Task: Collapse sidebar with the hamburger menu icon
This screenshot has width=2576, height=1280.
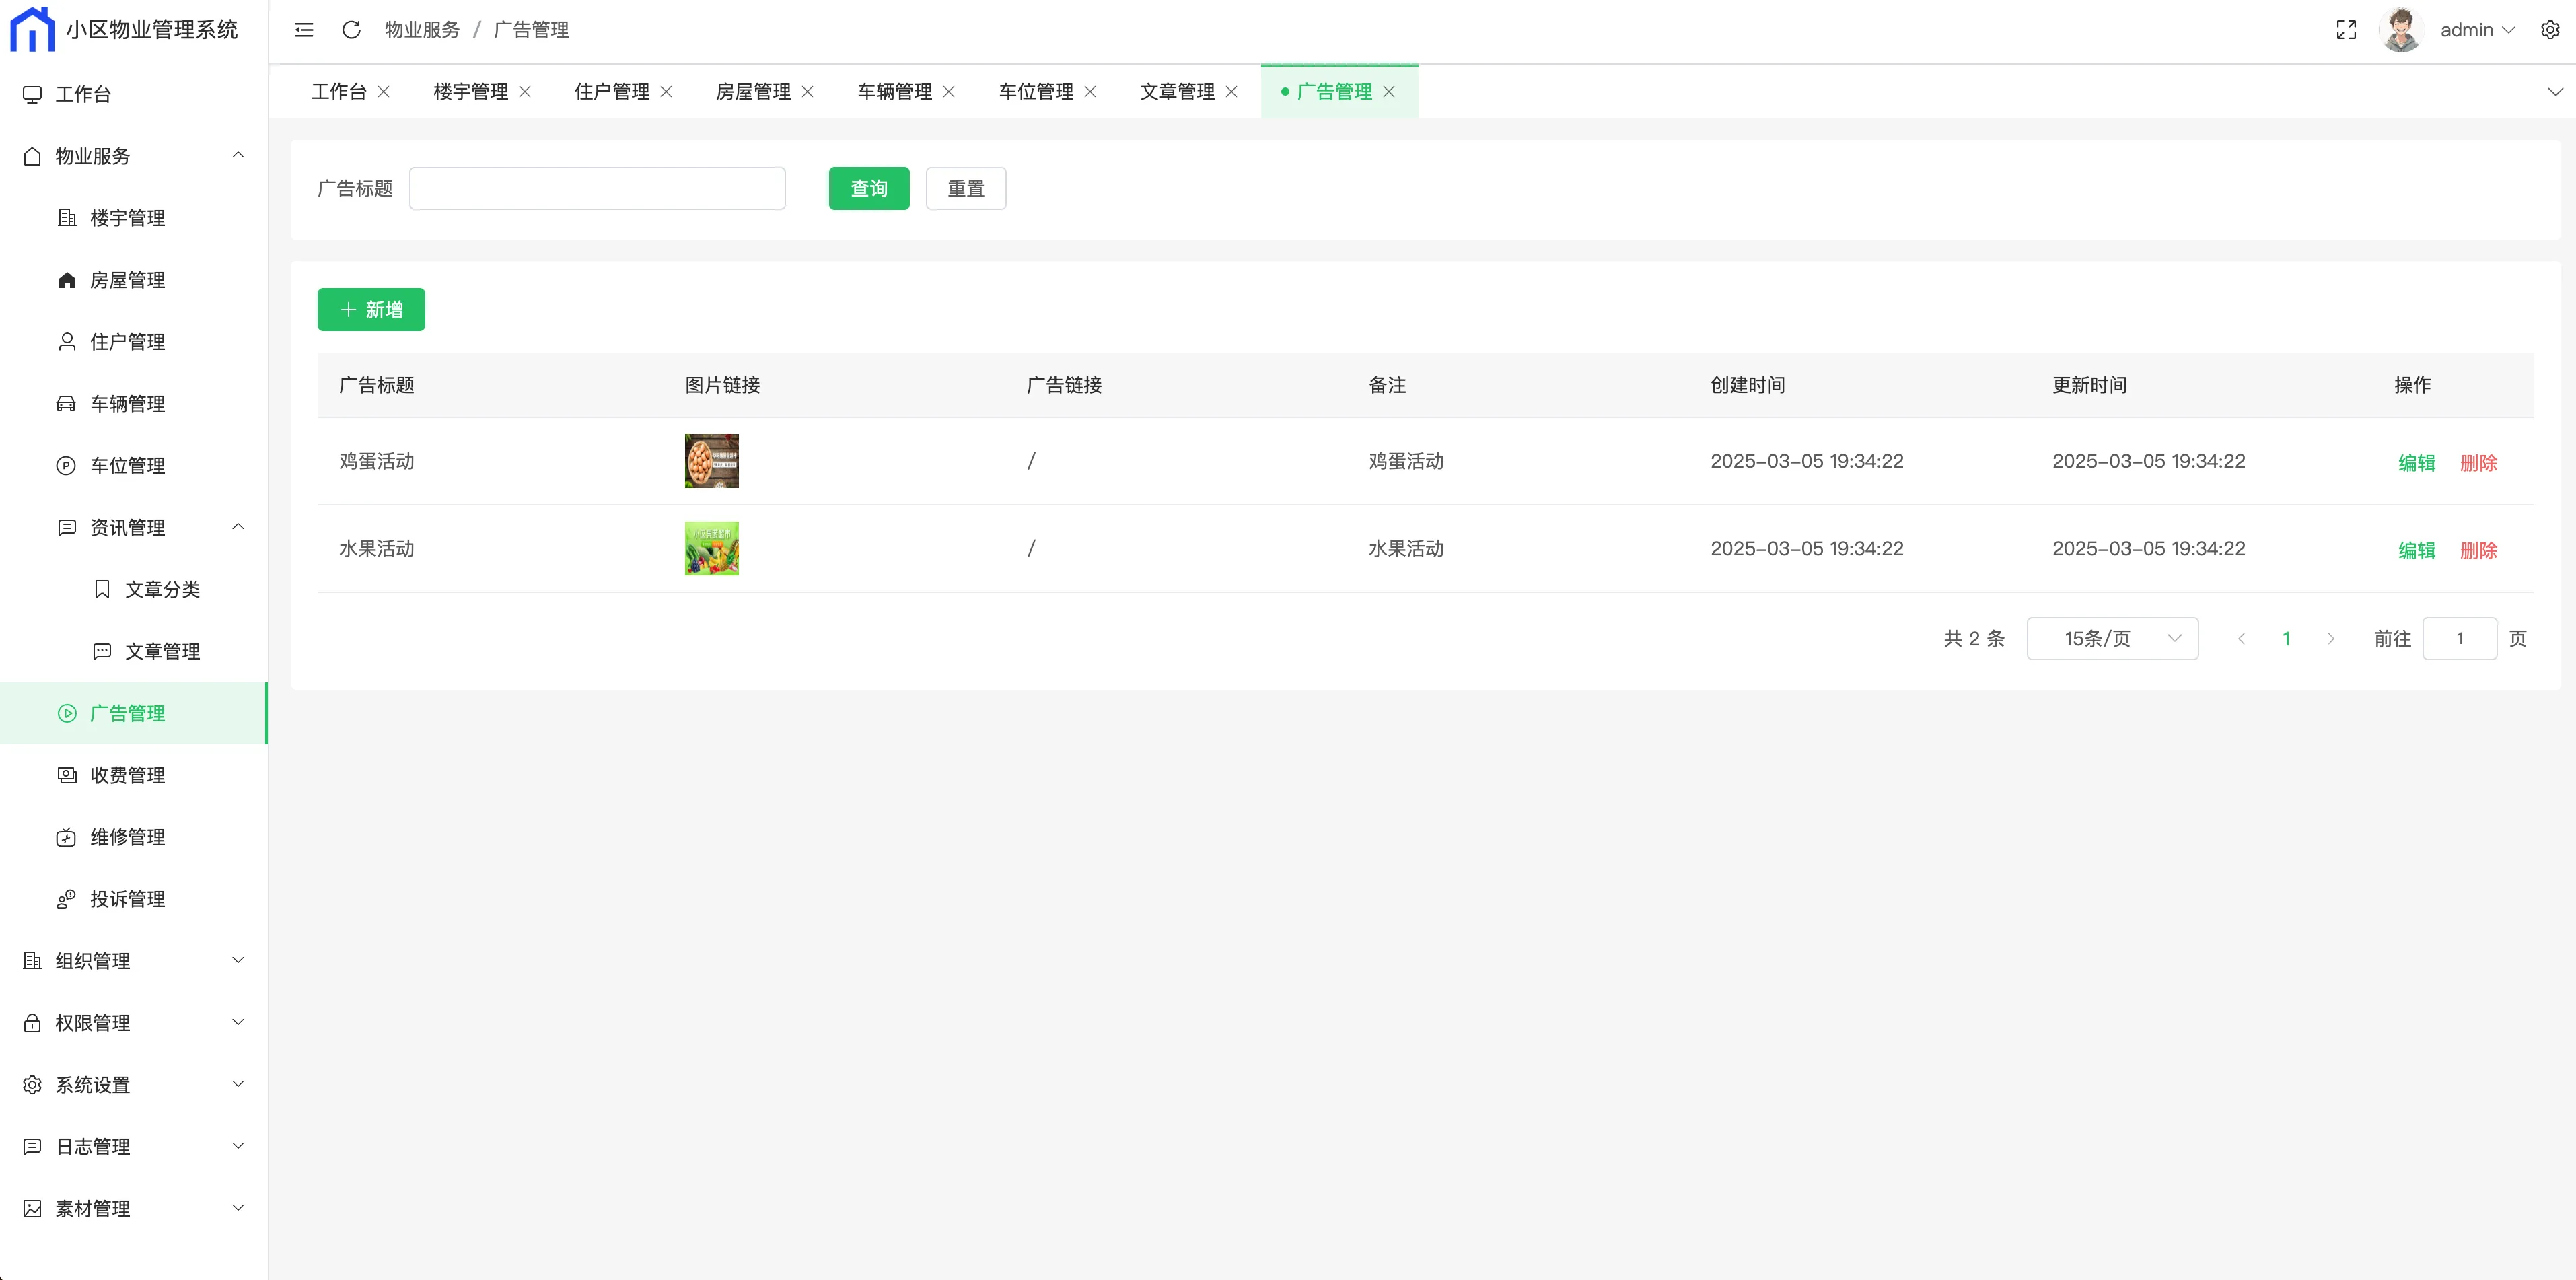Action: pyautogui.click(x=304, y=30)
